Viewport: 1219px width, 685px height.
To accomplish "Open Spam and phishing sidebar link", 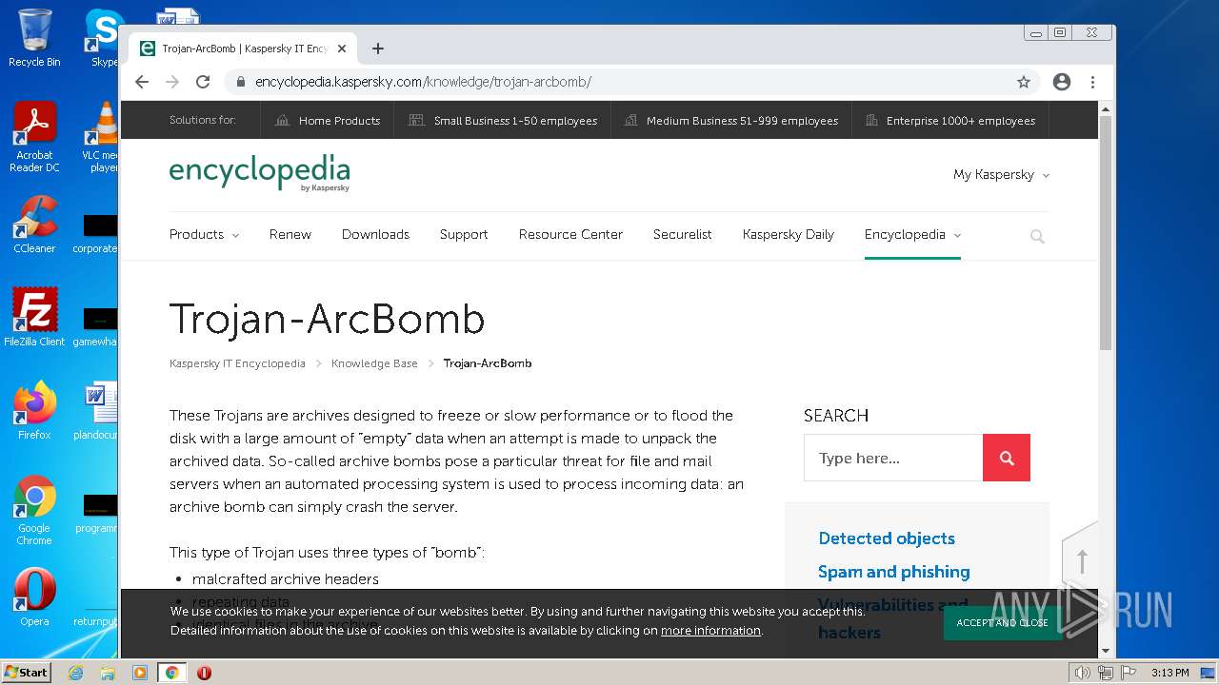I will 894,572.
